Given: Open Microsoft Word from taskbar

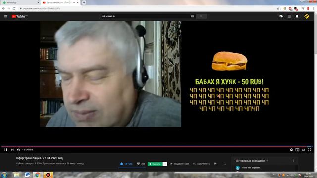Looking at the screenshot, I should [27, 175].
